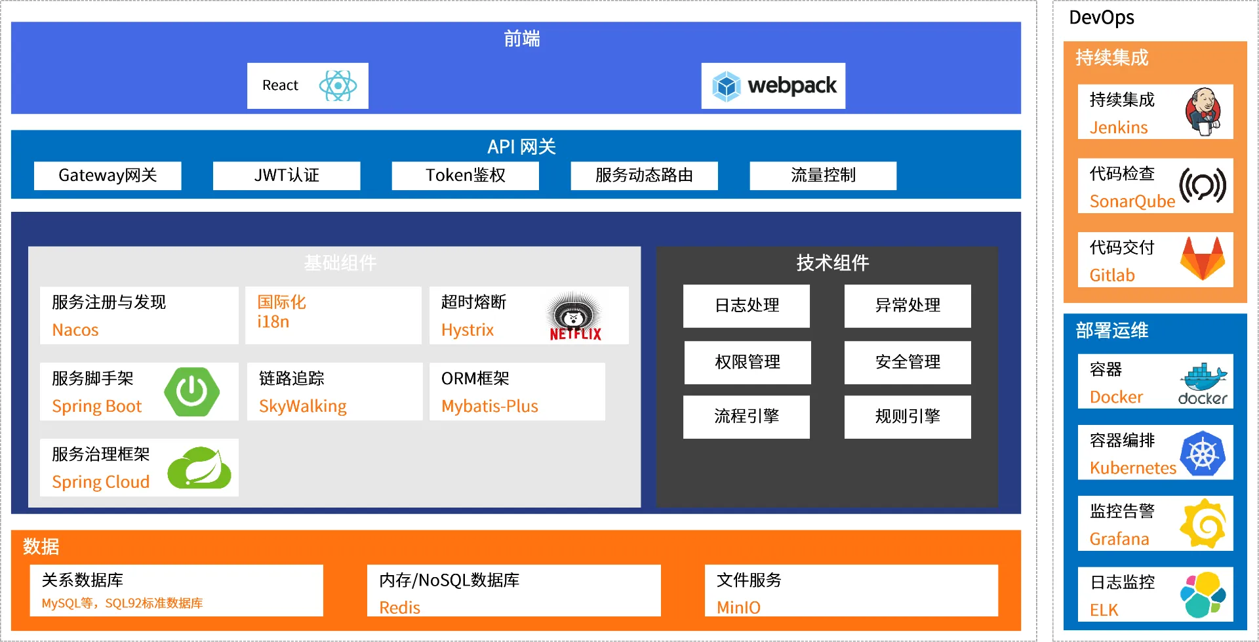Click the Hystrix label text
Viewport: 1259px width, 642px height.
point(468,330)
